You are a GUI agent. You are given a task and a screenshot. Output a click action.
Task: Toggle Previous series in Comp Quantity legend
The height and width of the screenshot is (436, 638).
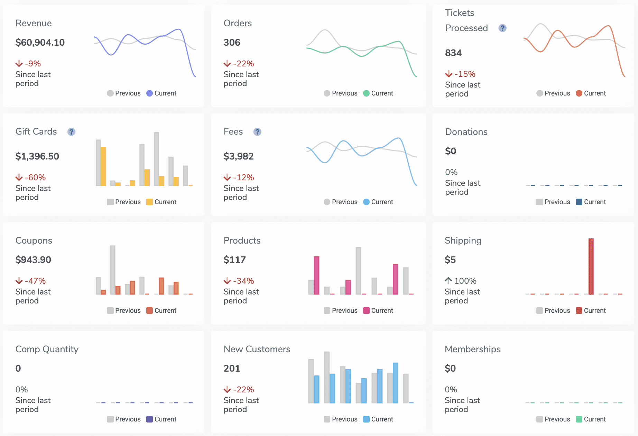click(x=124, y=419)
